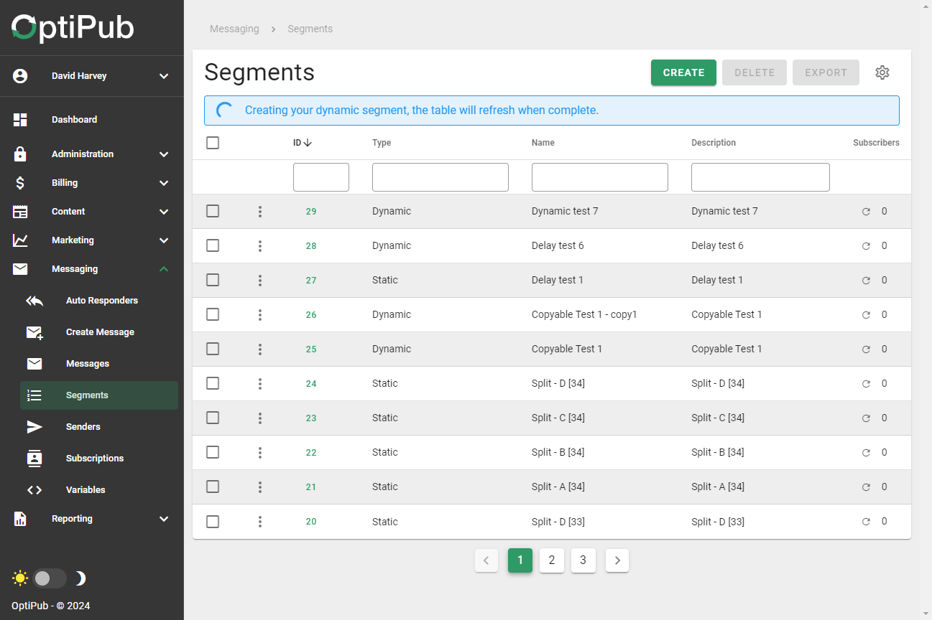This screenshot has width=932, height=620.
Task: Go to page 3 of segments
Action: pos(583,560)
